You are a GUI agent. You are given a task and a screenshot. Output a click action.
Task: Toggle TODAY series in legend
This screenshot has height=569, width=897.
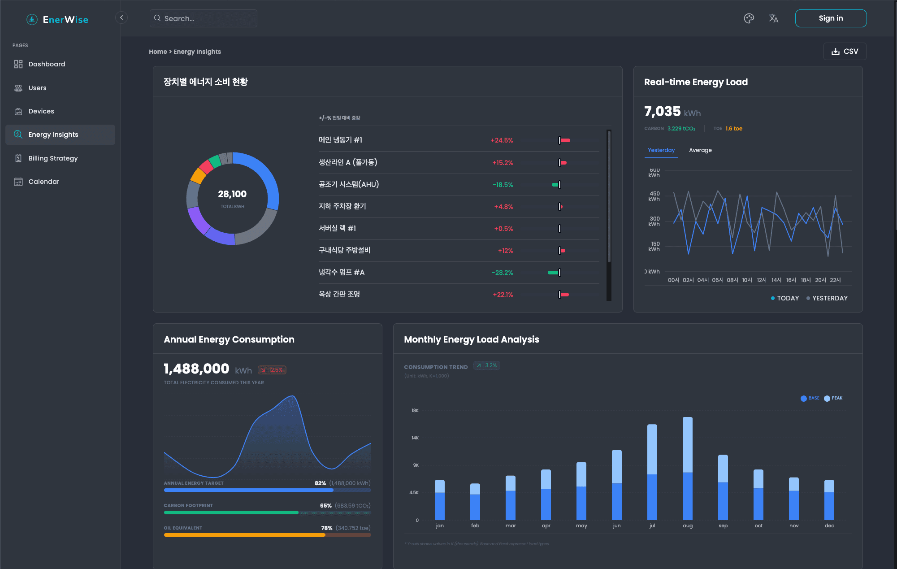tap(784, 298)
